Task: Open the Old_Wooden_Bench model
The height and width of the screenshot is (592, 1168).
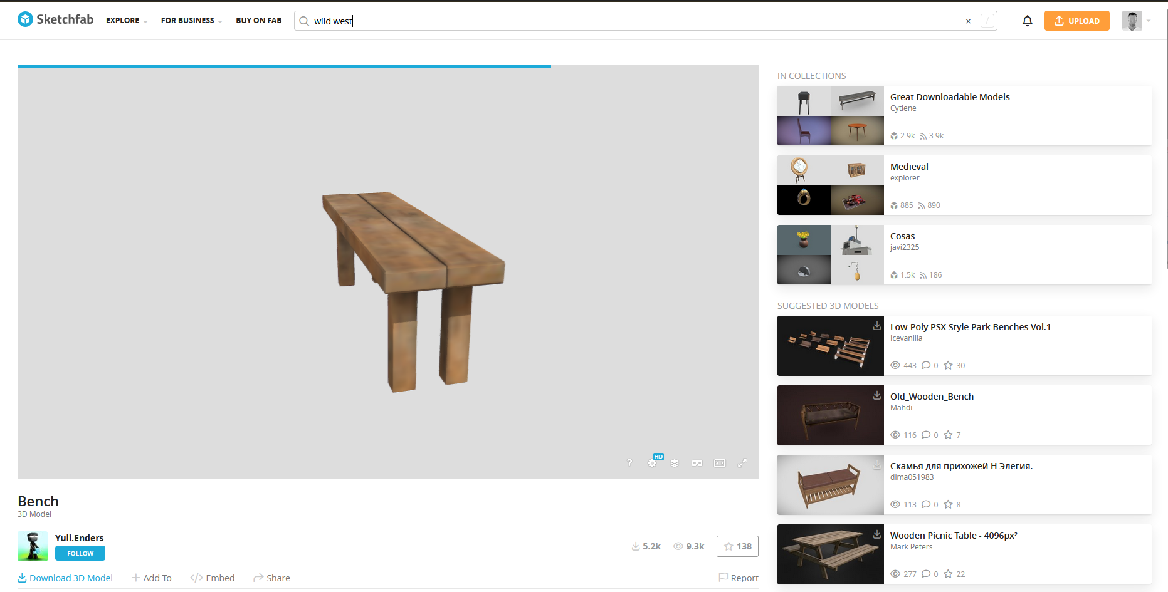Action: click(964, 415)
